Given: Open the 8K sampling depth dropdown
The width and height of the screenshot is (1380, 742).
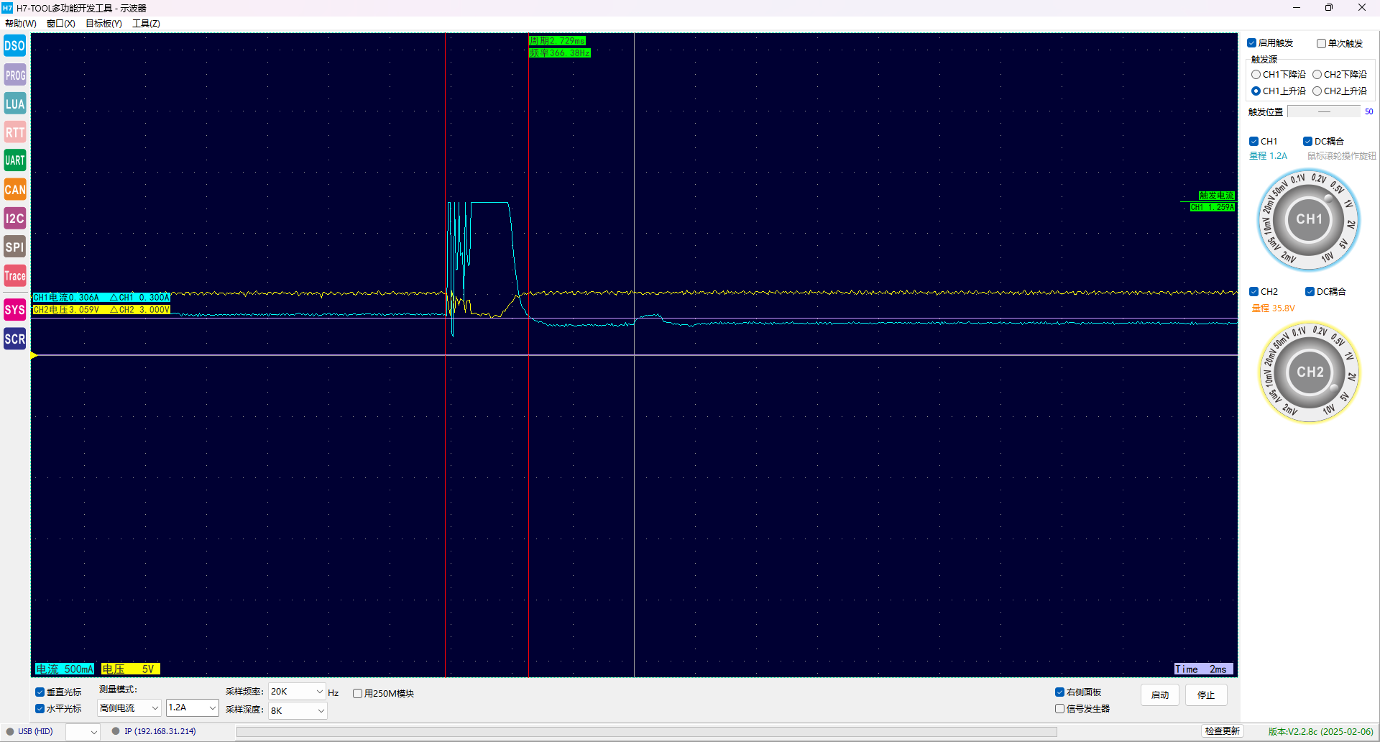Looking at the screenshot, I should click(298, 710).
